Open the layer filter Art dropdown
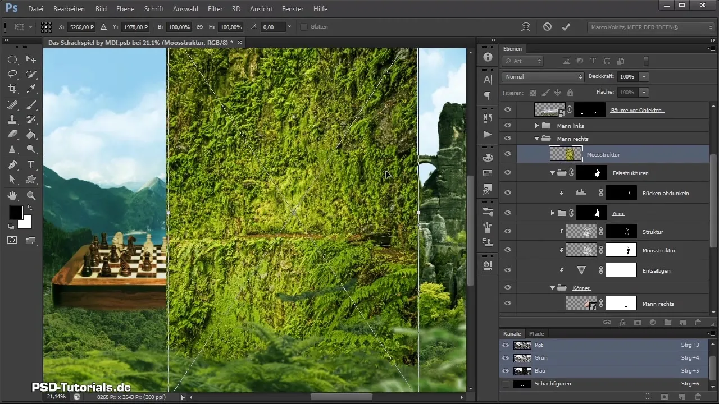Screen dimensions: 719x404 coord(522,61)
